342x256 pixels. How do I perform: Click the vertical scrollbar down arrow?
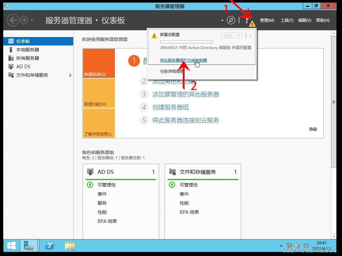tap(334, 236)
